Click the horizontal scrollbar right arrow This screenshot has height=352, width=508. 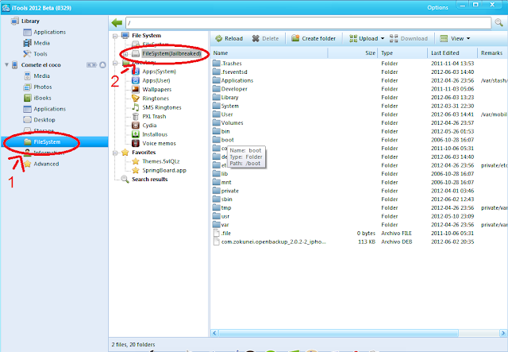point(503,333)
